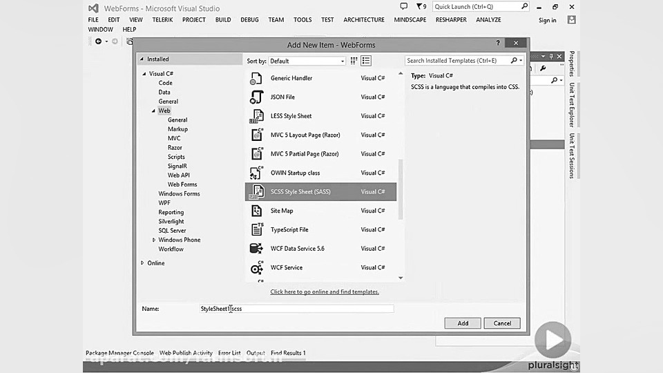Select the LESS Style Sheet icon
The image size is (663, 373).
(x=256, y=116)
